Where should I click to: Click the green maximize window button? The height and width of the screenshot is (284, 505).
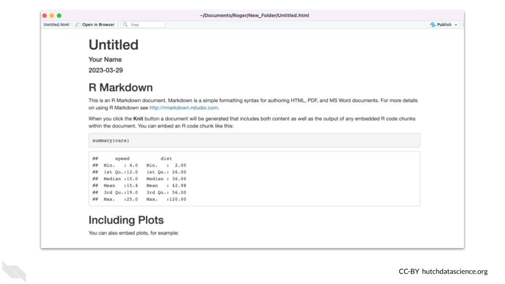(59, 15)
